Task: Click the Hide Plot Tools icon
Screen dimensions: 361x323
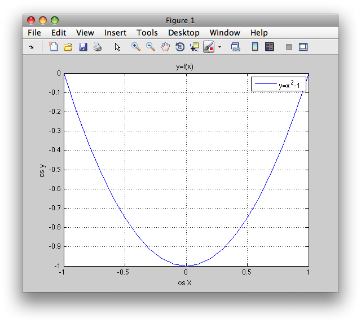Action: 289,47
